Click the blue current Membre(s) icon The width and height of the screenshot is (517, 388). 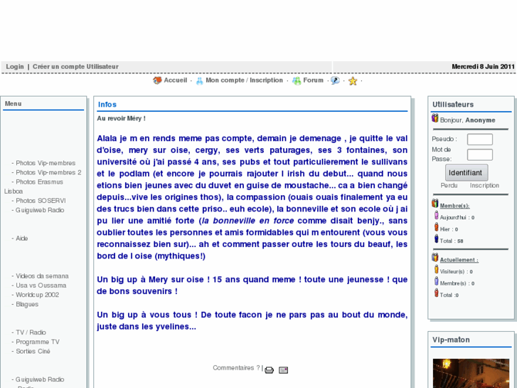[x=436, y=281]
